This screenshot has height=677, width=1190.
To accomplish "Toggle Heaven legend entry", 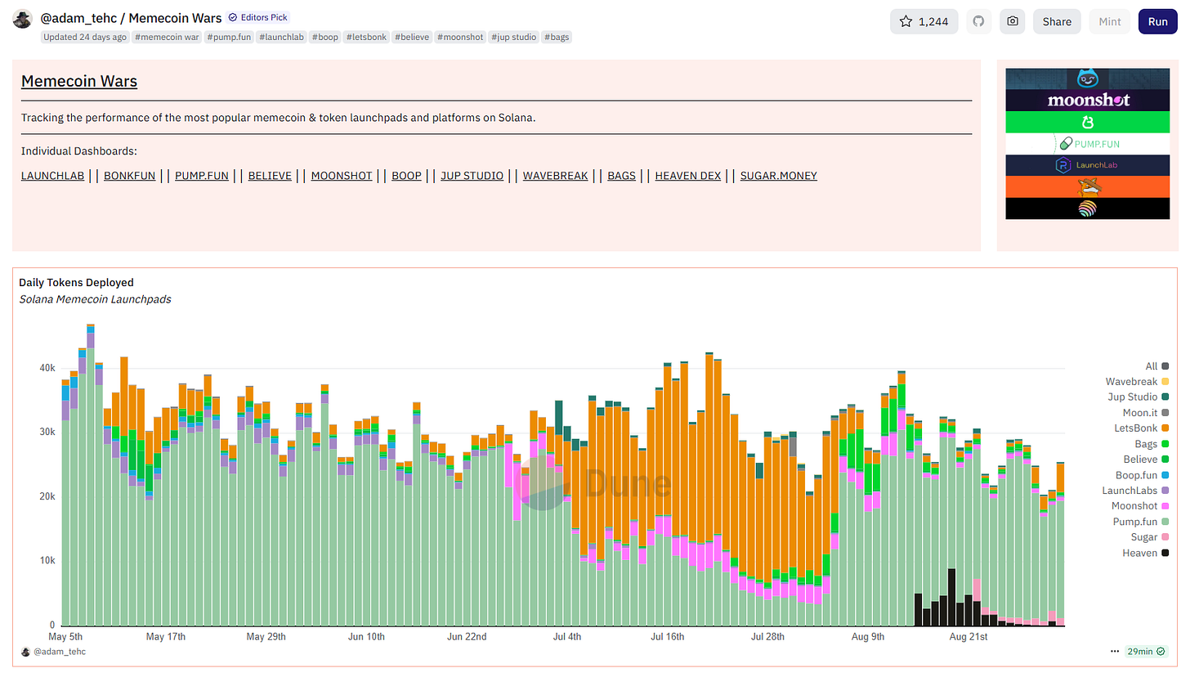I will [1145, 553].
